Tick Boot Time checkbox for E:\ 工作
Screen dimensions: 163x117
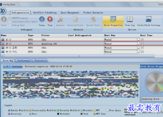click(143, 48)
